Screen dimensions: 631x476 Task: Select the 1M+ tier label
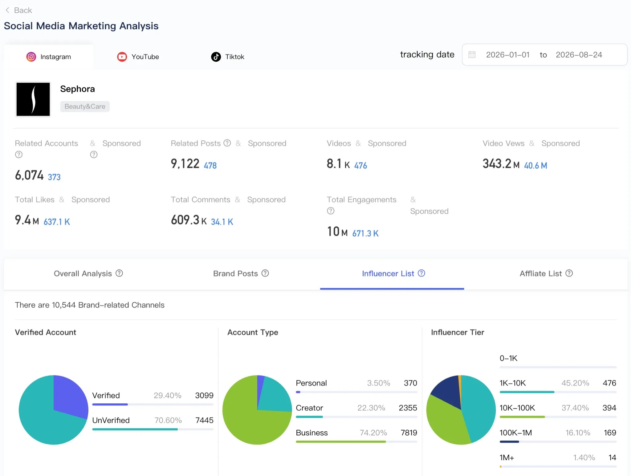pos(507,458)
